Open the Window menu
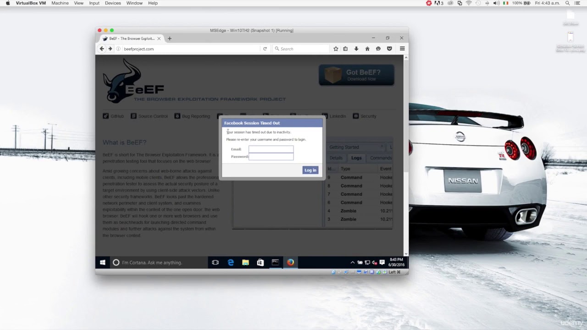587x330 pixels. click(x=134, y=3)
